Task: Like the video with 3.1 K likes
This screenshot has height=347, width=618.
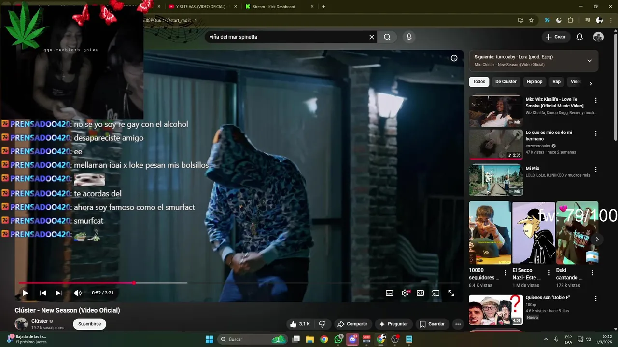Action: click(299, 324)
